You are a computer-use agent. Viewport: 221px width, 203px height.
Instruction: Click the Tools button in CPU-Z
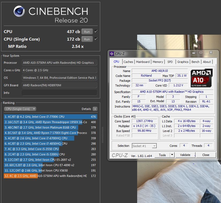coord(162,155)
